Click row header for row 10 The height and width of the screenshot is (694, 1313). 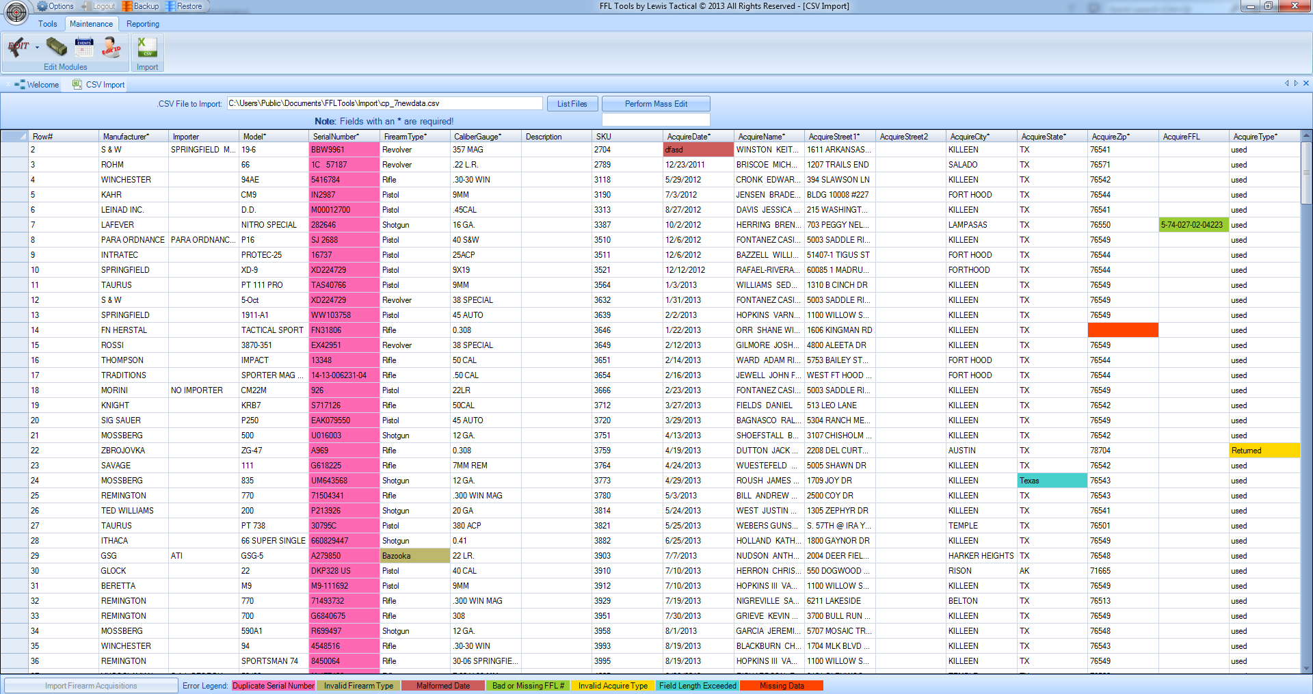(x=14, y=270)
